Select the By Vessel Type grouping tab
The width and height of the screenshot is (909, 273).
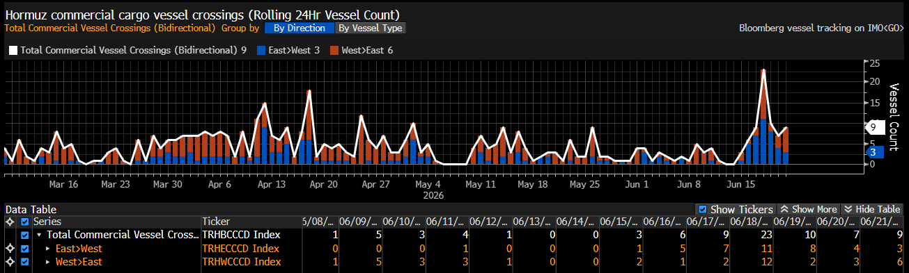click(x=370, y=28)
